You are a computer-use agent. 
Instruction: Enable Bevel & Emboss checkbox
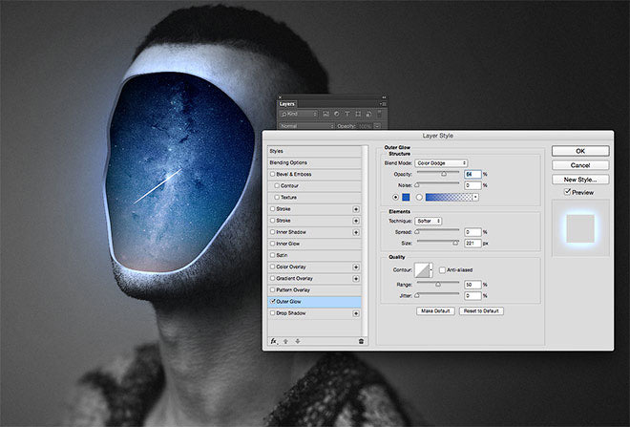pos(273,174)
